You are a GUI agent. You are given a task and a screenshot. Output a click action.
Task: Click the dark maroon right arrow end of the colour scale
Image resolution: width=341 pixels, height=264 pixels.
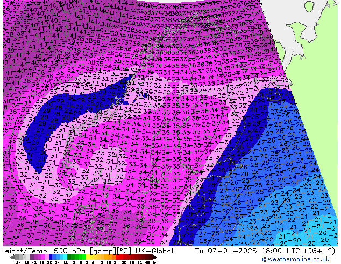[155, 257]
